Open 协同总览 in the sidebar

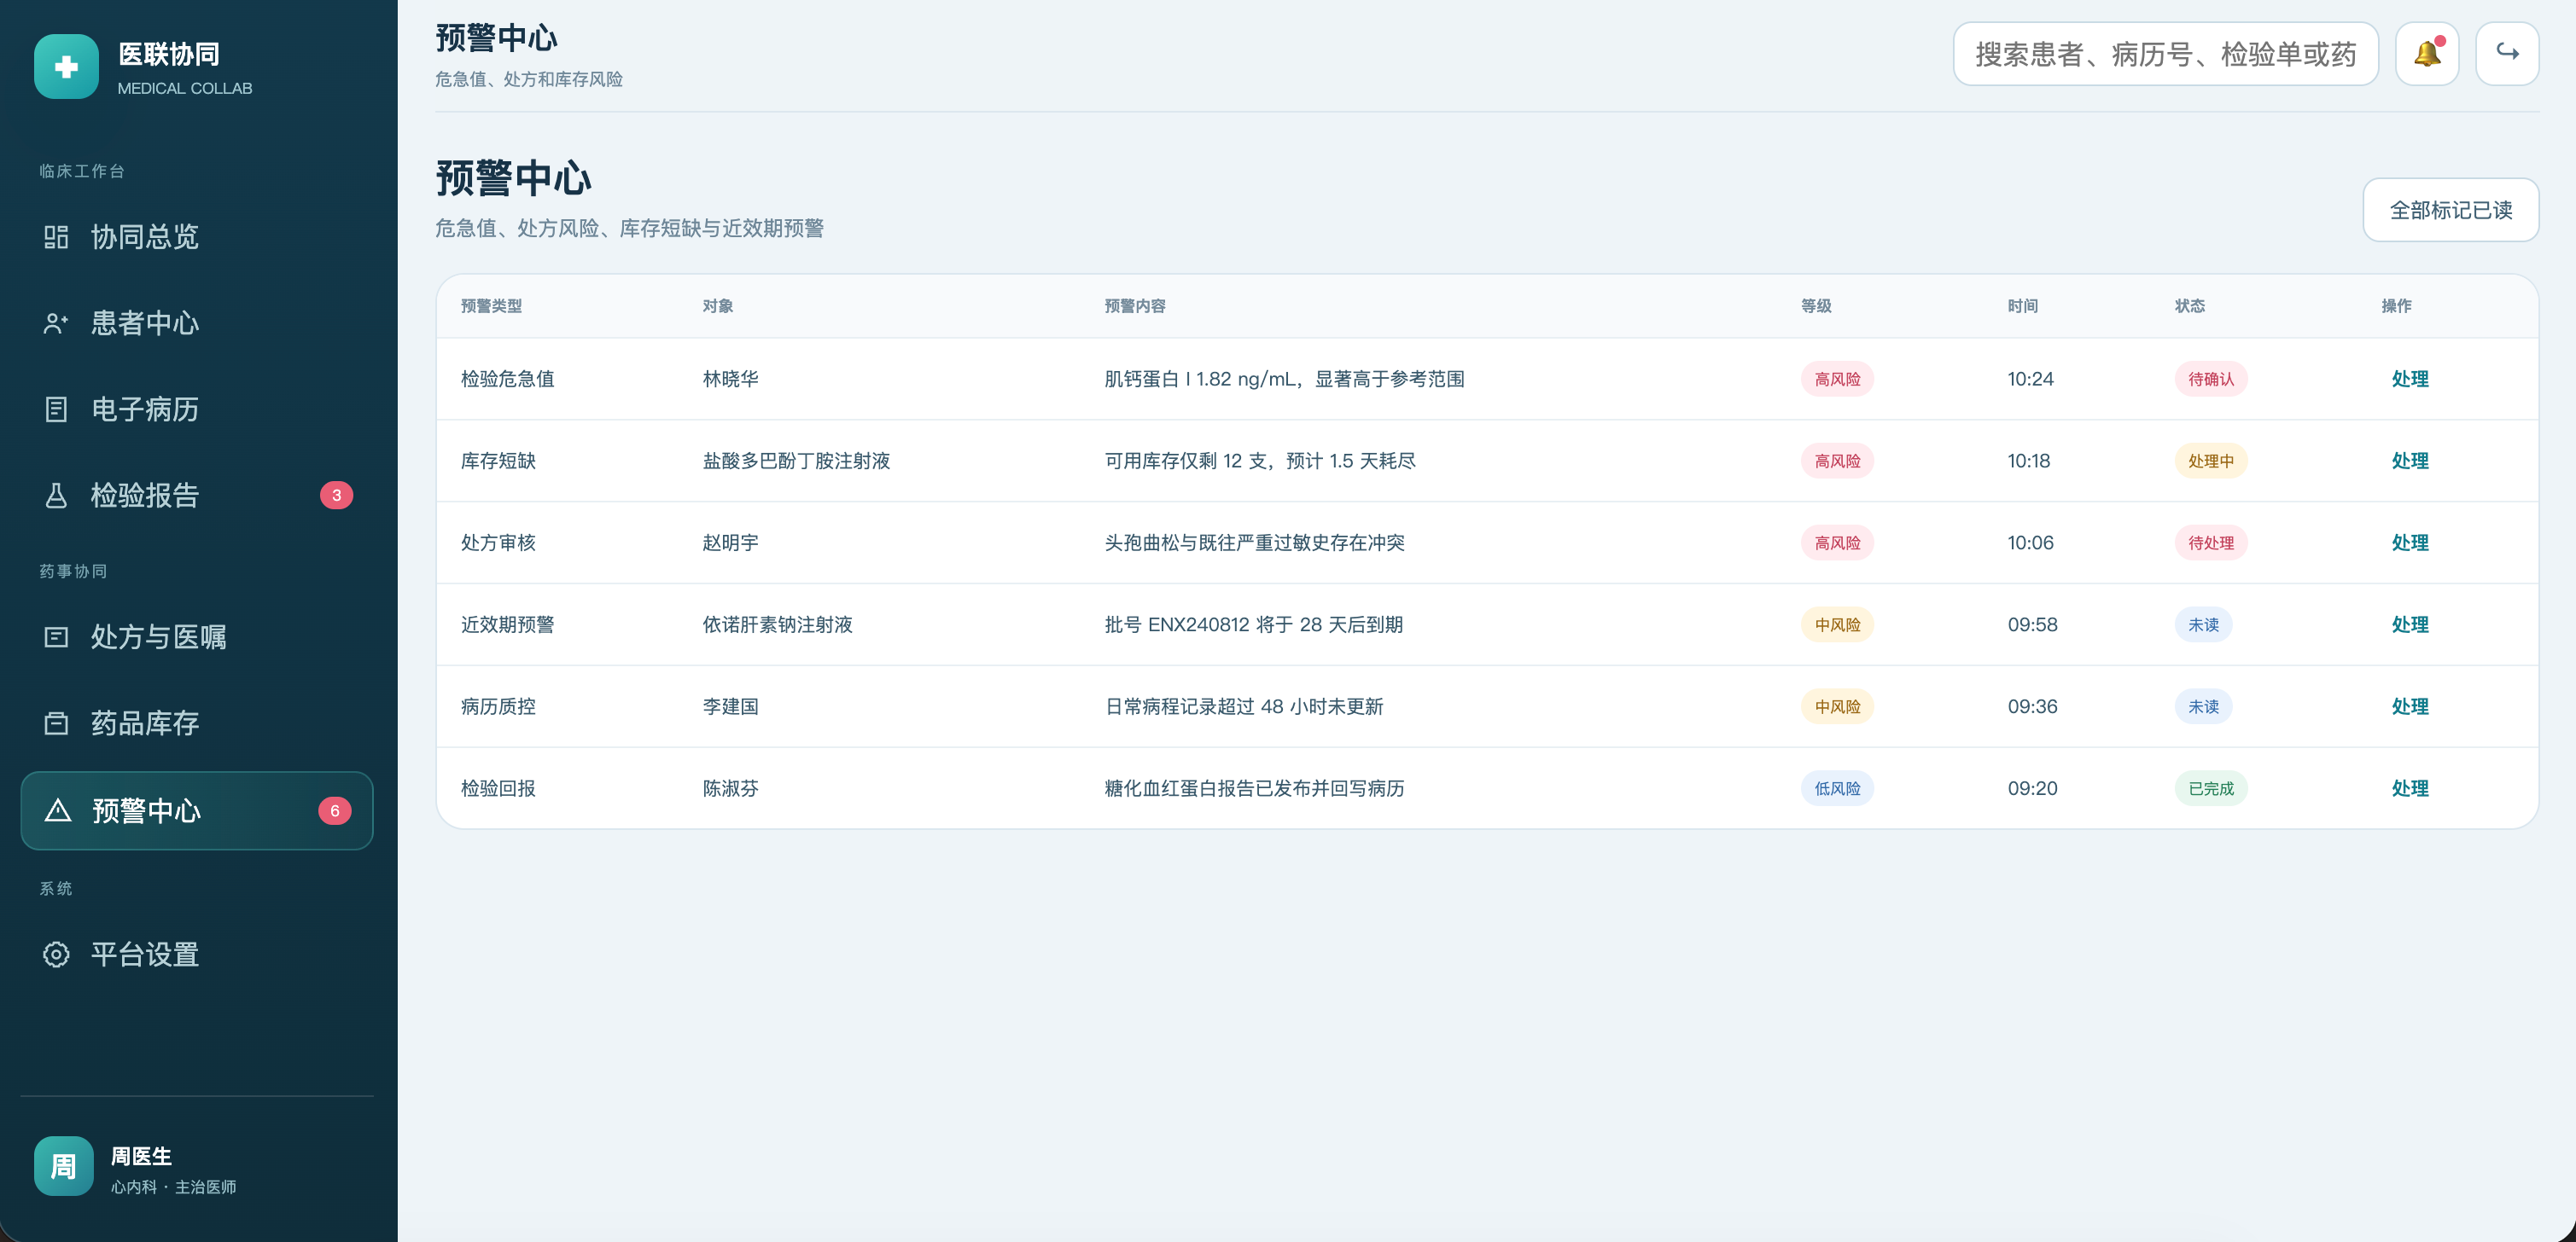(197, 237)
